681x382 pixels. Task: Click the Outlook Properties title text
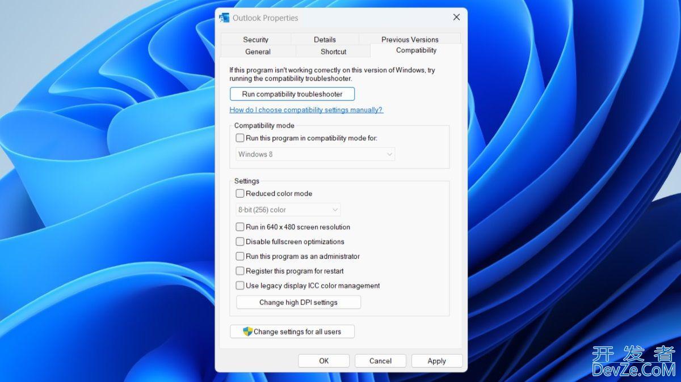click(x=265, y=18)
